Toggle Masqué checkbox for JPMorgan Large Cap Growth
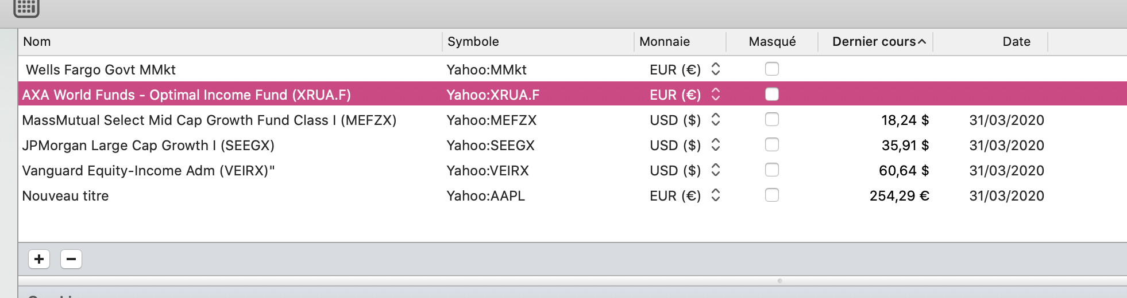This screenshot has height=298, width=1127. tap(772, 144)
